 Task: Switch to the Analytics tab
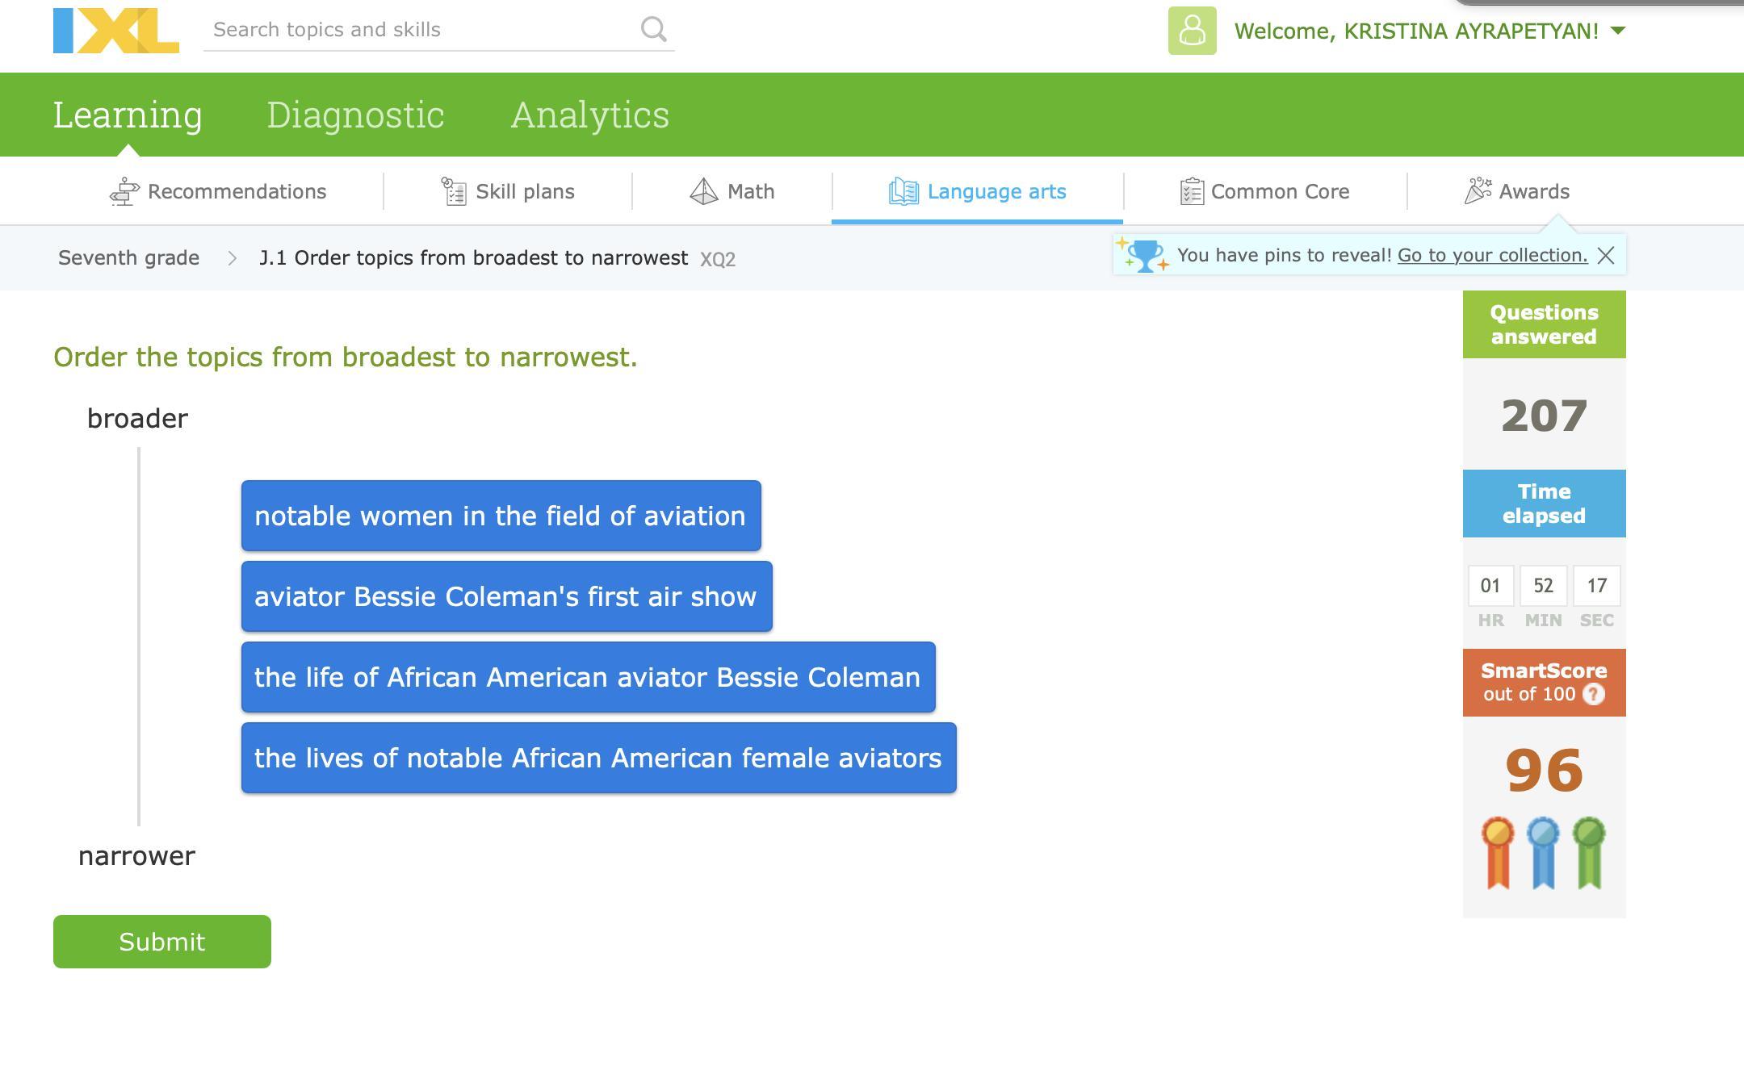589,115
